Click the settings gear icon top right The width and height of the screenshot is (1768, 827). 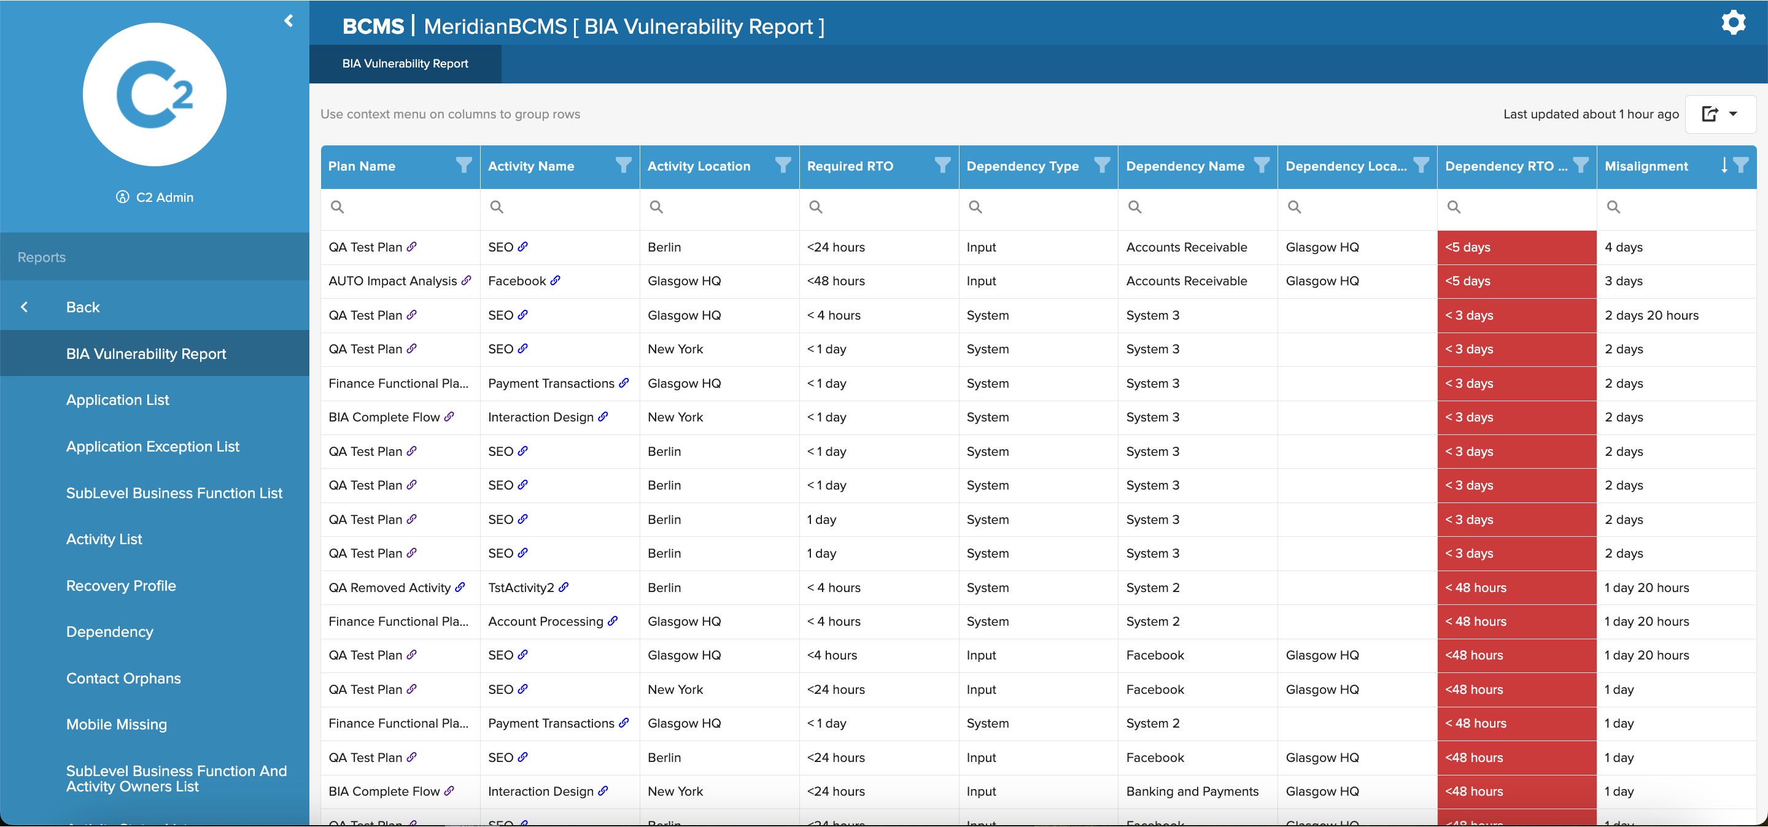tap(1739, 25)
